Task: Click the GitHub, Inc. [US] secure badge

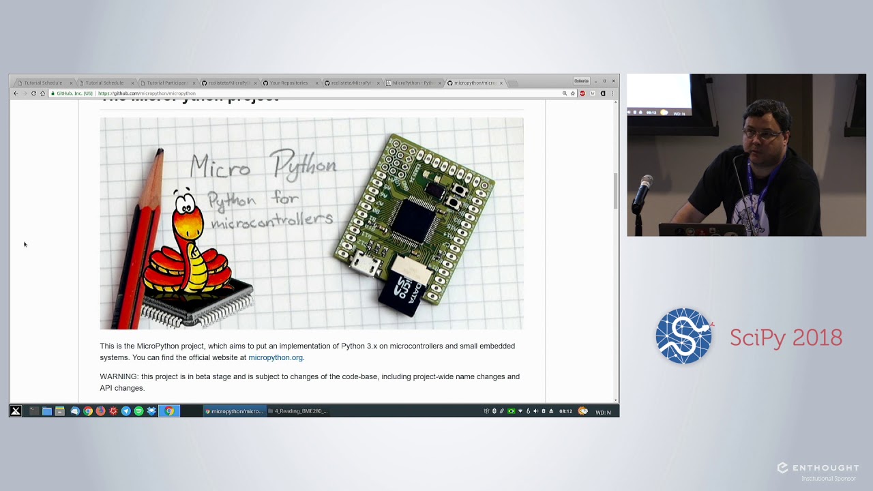Action: [x=72, y=93]
